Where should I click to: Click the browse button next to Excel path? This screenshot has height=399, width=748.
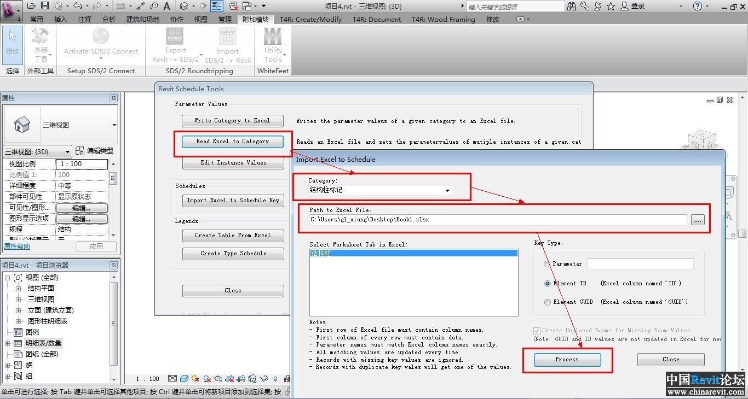698,220
